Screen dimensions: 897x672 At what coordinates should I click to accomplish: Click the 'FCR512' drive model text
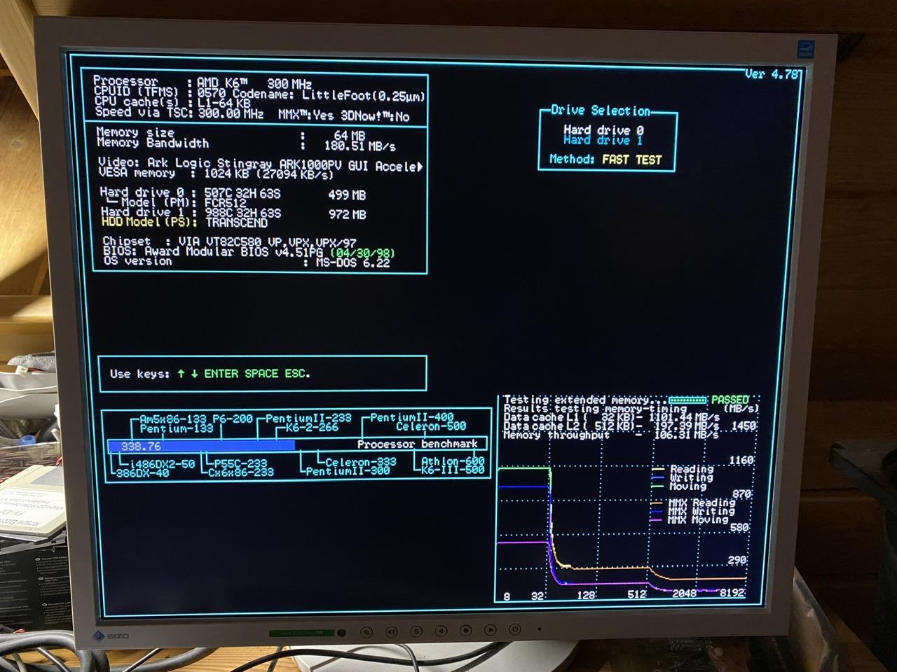tap(225, 203)
